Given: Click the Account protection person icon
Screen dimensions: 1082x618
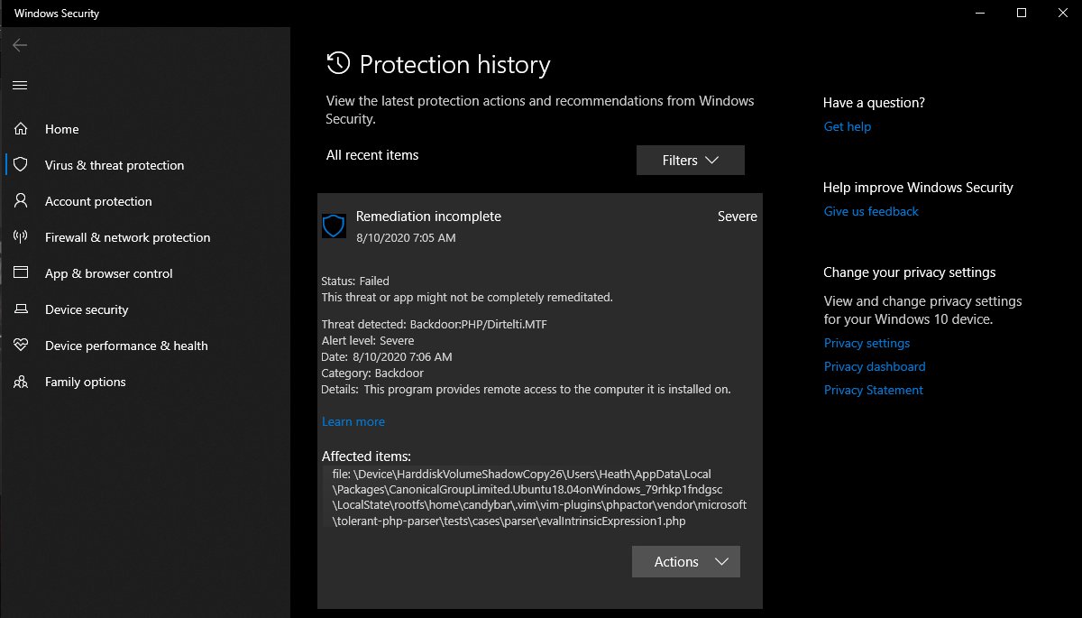Looking at the screenshot, I should click(x=21, y=201).
